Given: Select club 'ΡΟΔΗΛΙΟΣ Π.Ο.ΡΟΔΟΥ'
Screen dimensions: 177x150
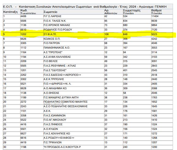Looking at the screenshot, I should pos(58,30).
